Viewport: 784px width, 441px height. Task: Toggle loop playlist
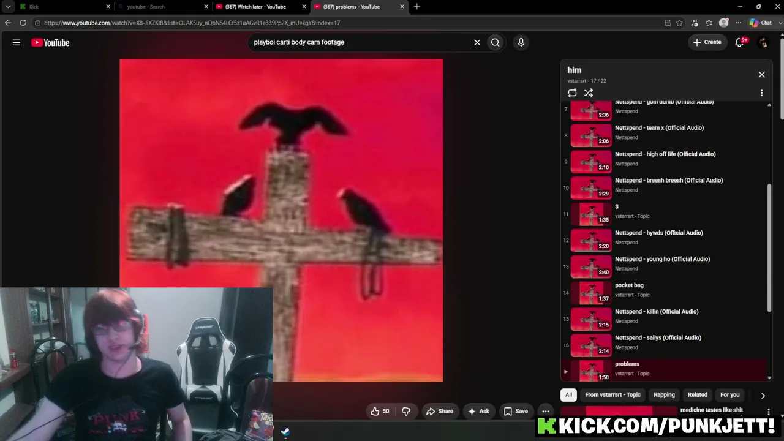572,93
